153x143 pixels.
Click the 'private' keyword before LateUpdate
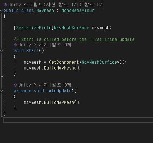(x=22, y=91)
